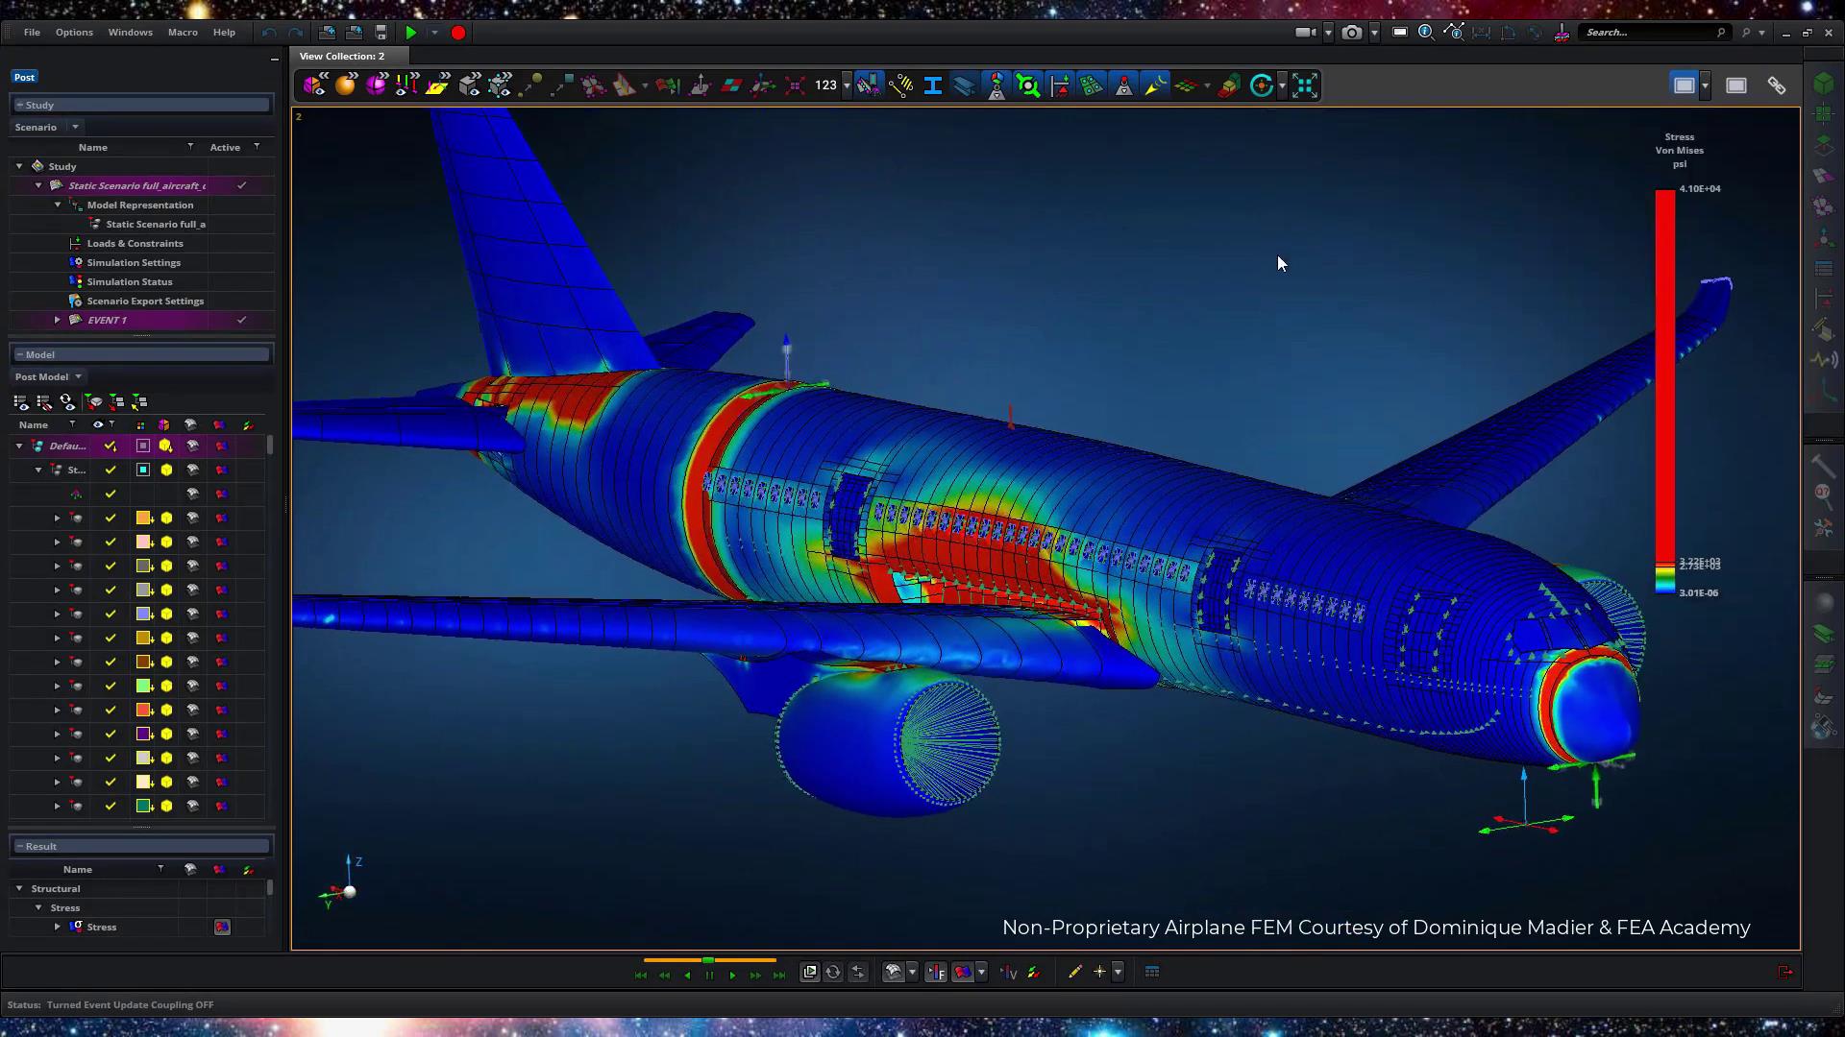Image resolution: width=1845 pixels, height=1037 pixels.
Task: Open the Post Model dropdown
Action: tap(78, 376)
